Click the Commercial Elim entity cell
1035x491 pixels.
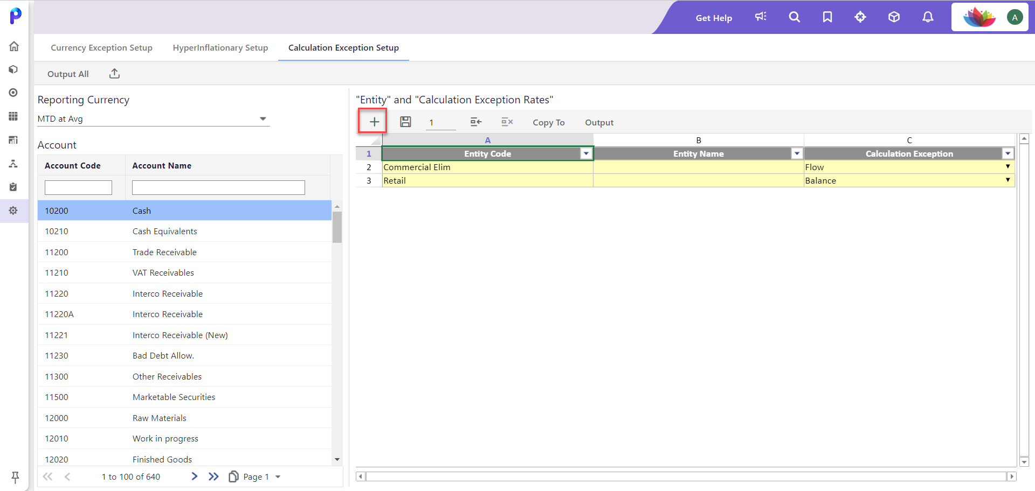click(487, 167)
